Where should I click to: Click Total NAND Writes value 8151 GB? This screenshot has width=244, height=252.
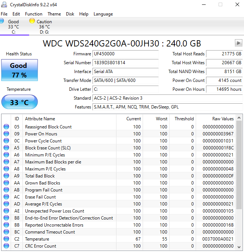tap(224, 72)
